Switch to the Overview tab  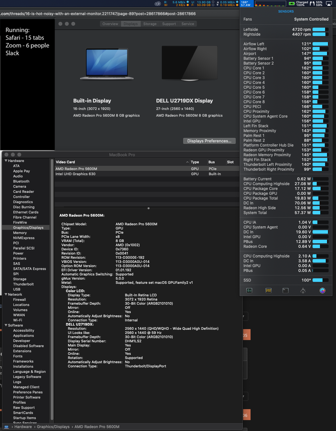110,24
